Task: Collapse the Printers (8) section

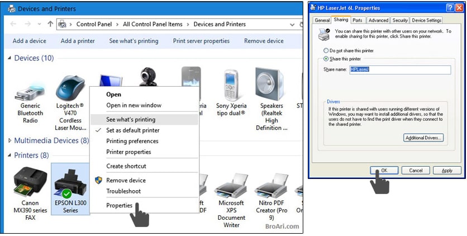Action: point(9,155)
